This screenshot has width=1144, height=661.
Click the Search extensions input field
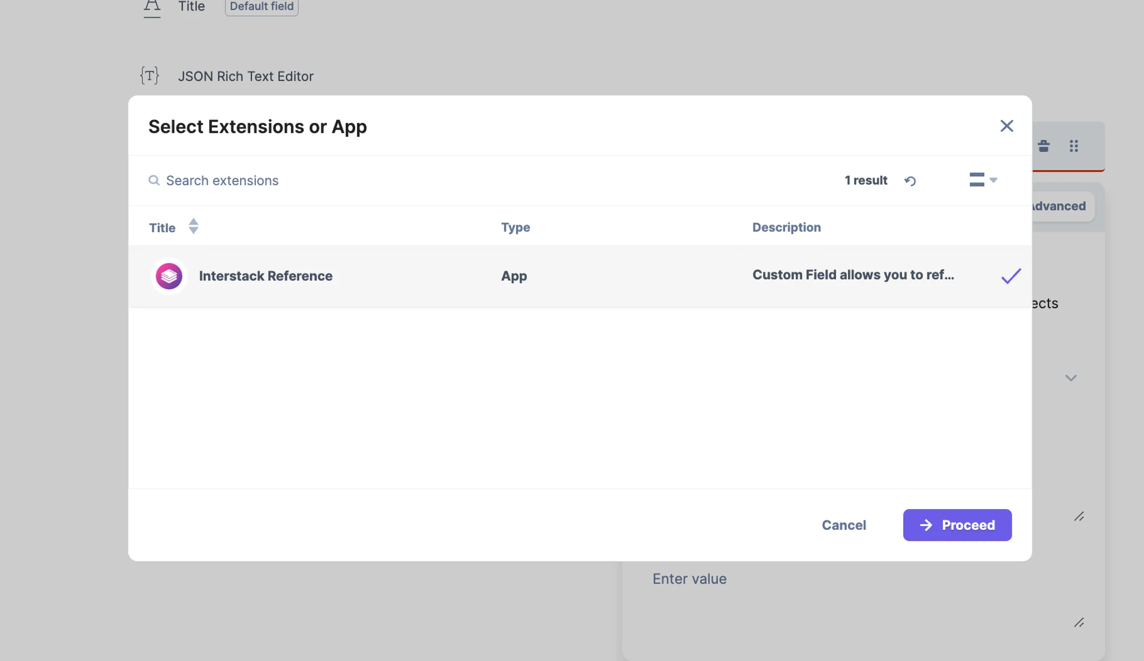click(222, 180)
